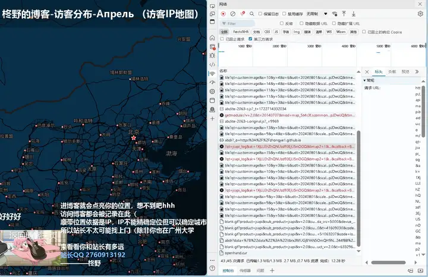The image size is (428, 277).
Task: Open Application window icon in sidebar
Action: [x=212, y=100]
